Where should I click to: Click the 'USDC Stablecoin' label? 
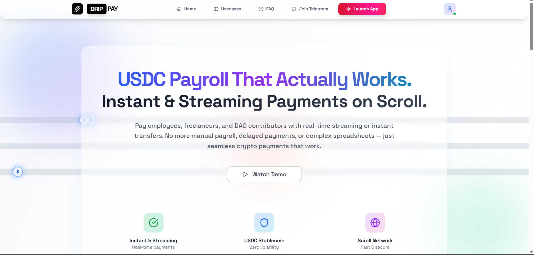[x=264, y=241]
